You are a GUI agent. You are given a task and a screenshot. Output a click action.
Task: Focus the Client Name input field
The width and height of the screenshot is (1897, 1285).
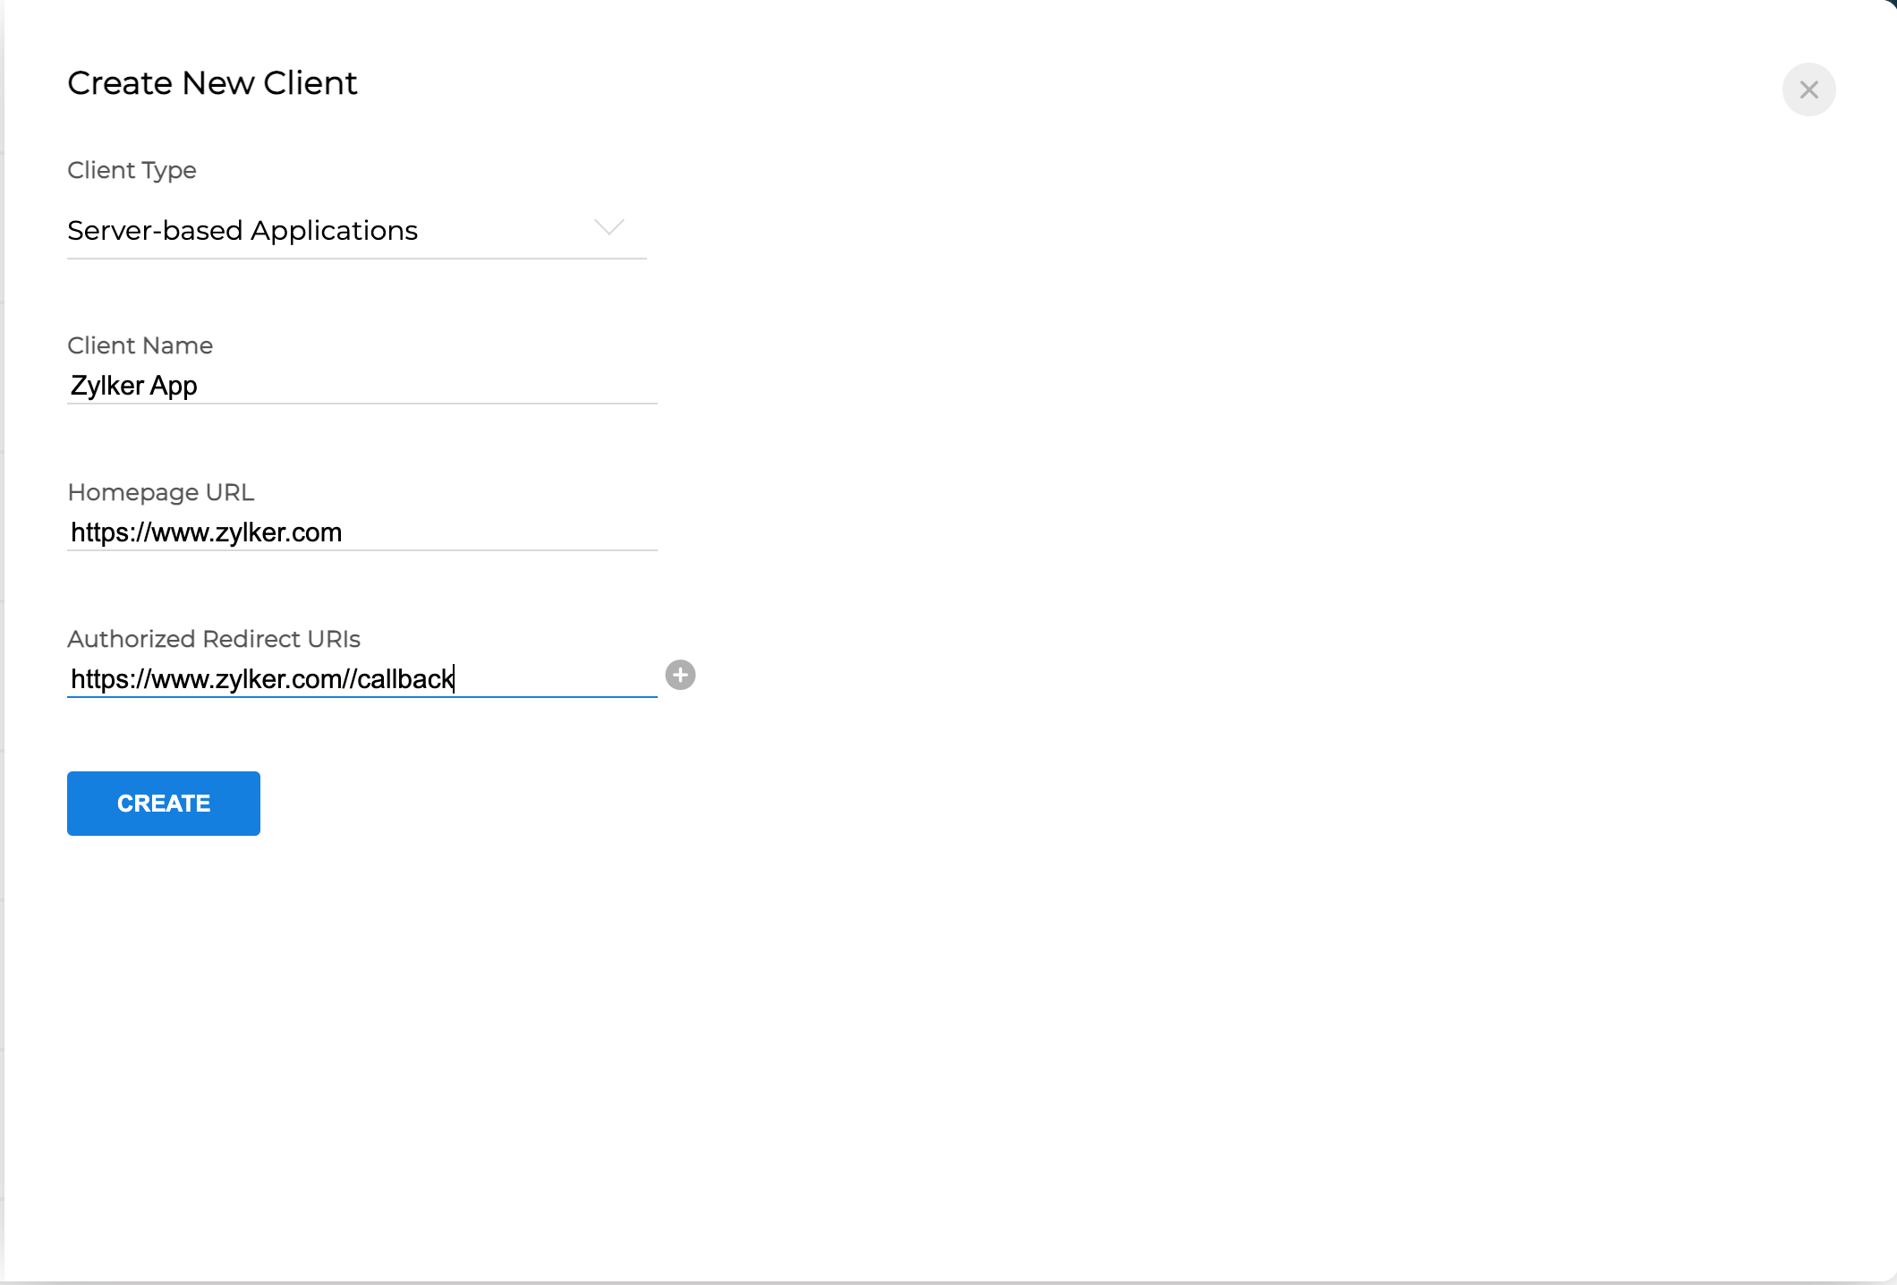[x=362, y=386]
